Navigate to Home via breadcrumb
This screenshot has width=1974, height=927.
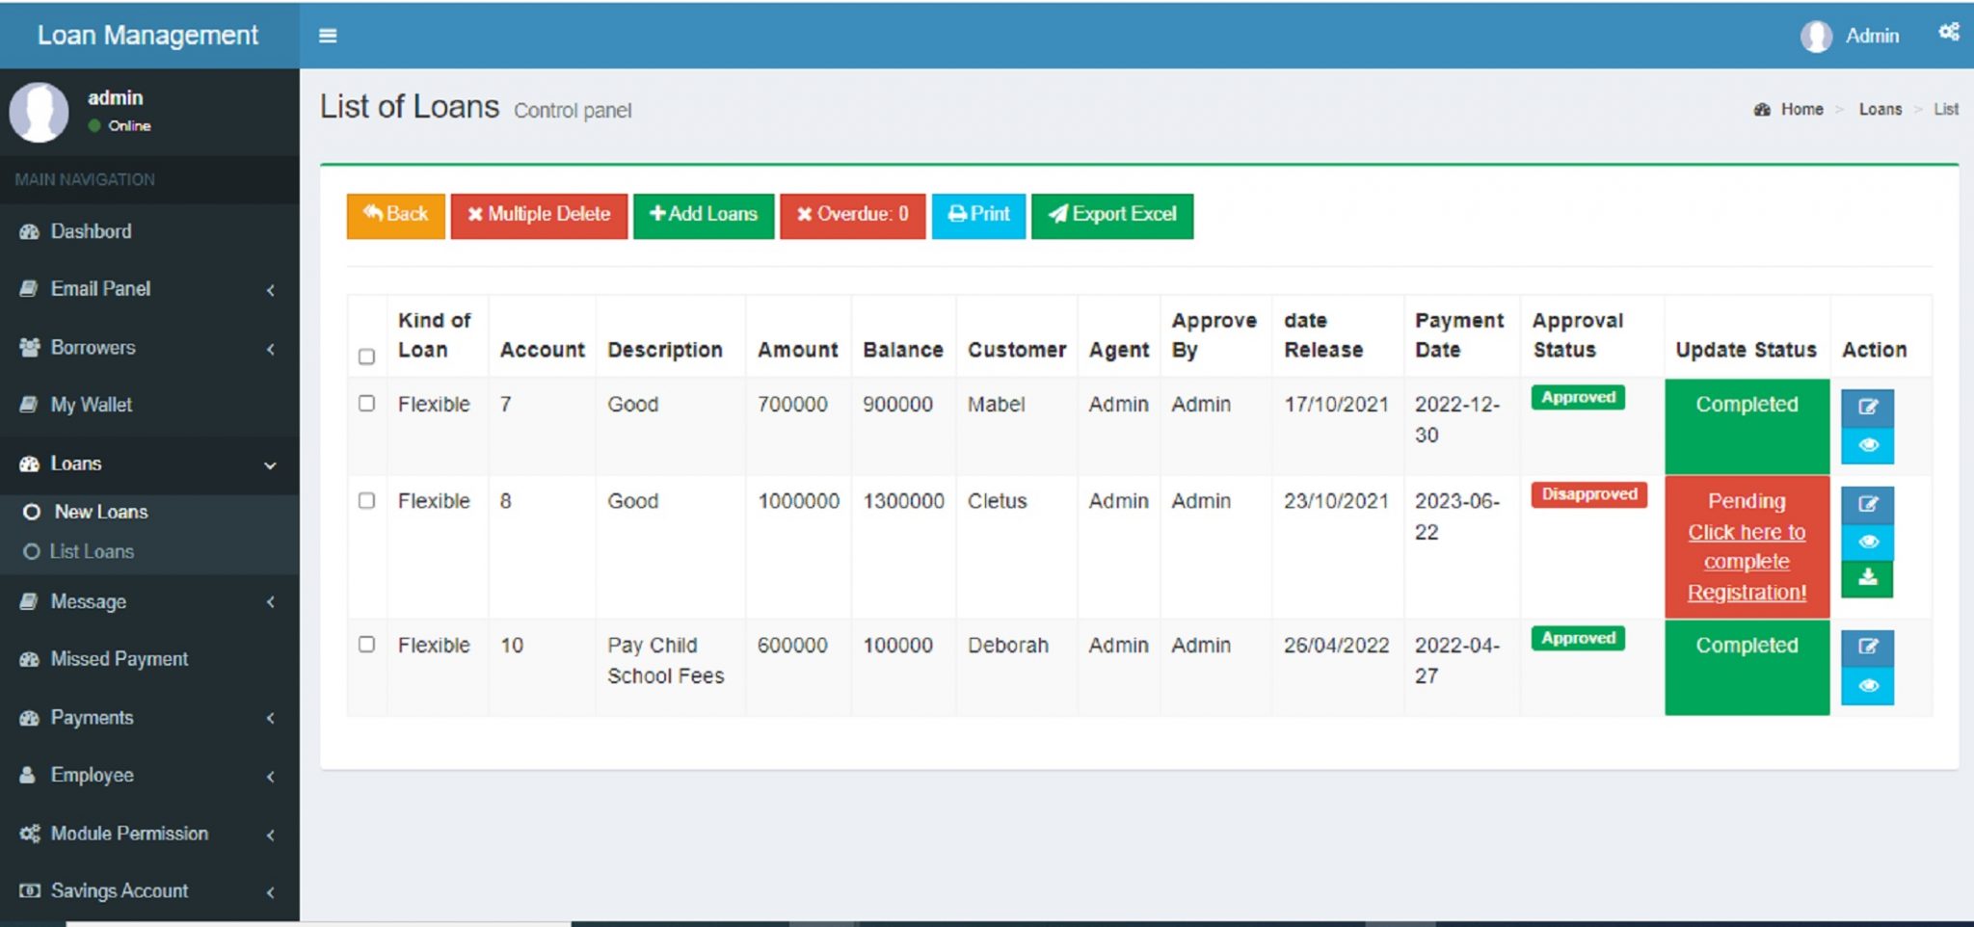click(1803, 109)
